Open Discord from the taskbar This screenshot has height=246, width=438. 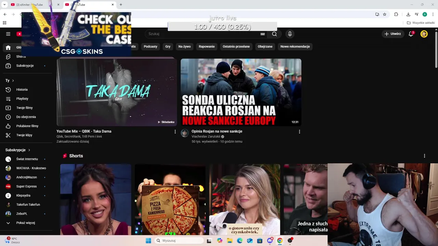pyautogui.click(x=270, y=241)
